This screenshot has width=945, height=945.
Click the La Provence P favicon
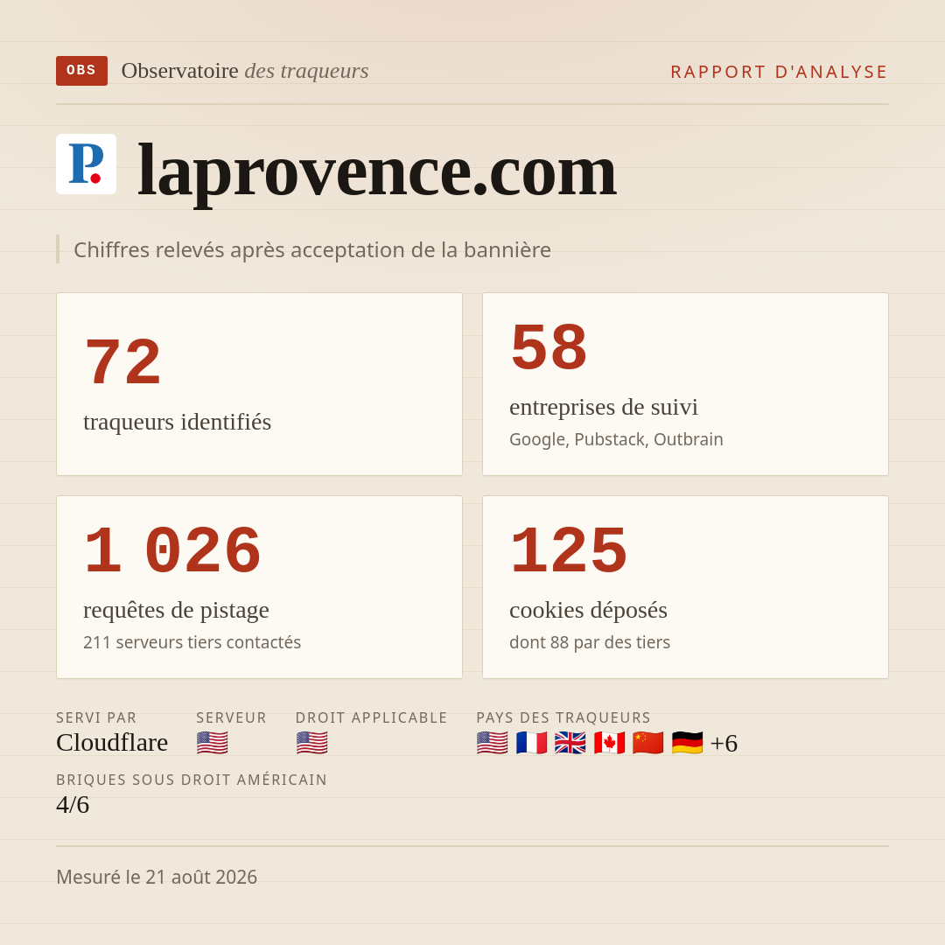click(x=86, y=164)
